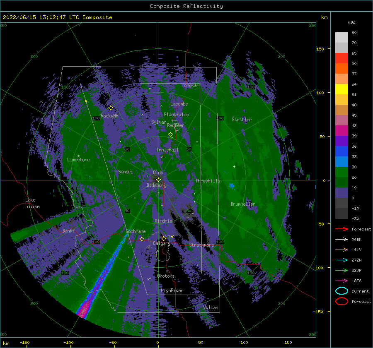Click the 2022/06/15 13:02:47 UTC timestamp
The width and height of the screenshot is (373, 348).
[57, 17]
